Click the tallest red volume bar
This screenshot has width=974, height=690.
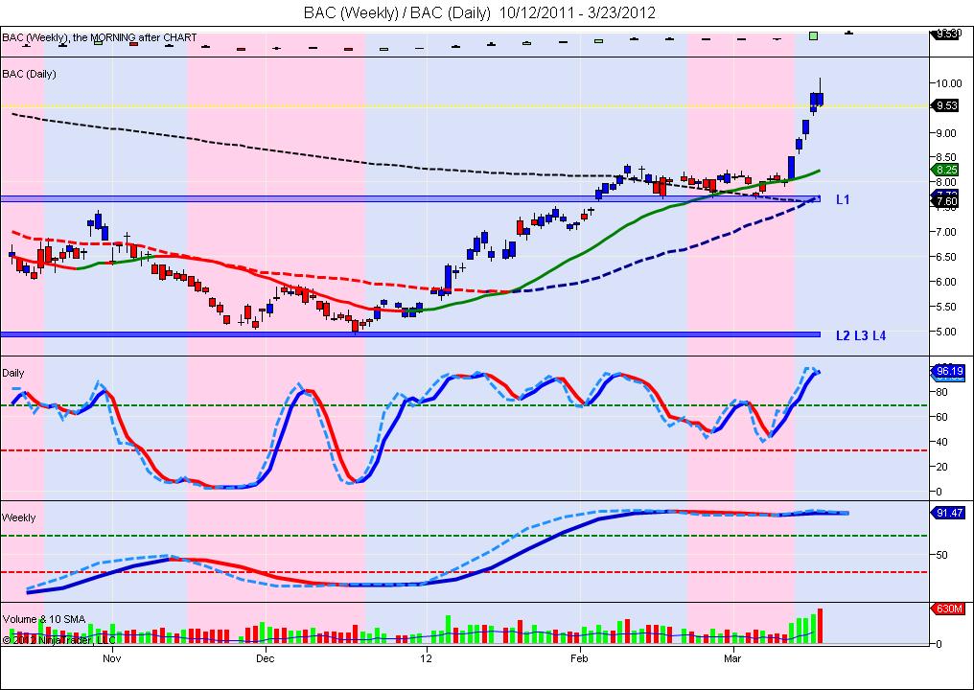click(x=820, y=626)
